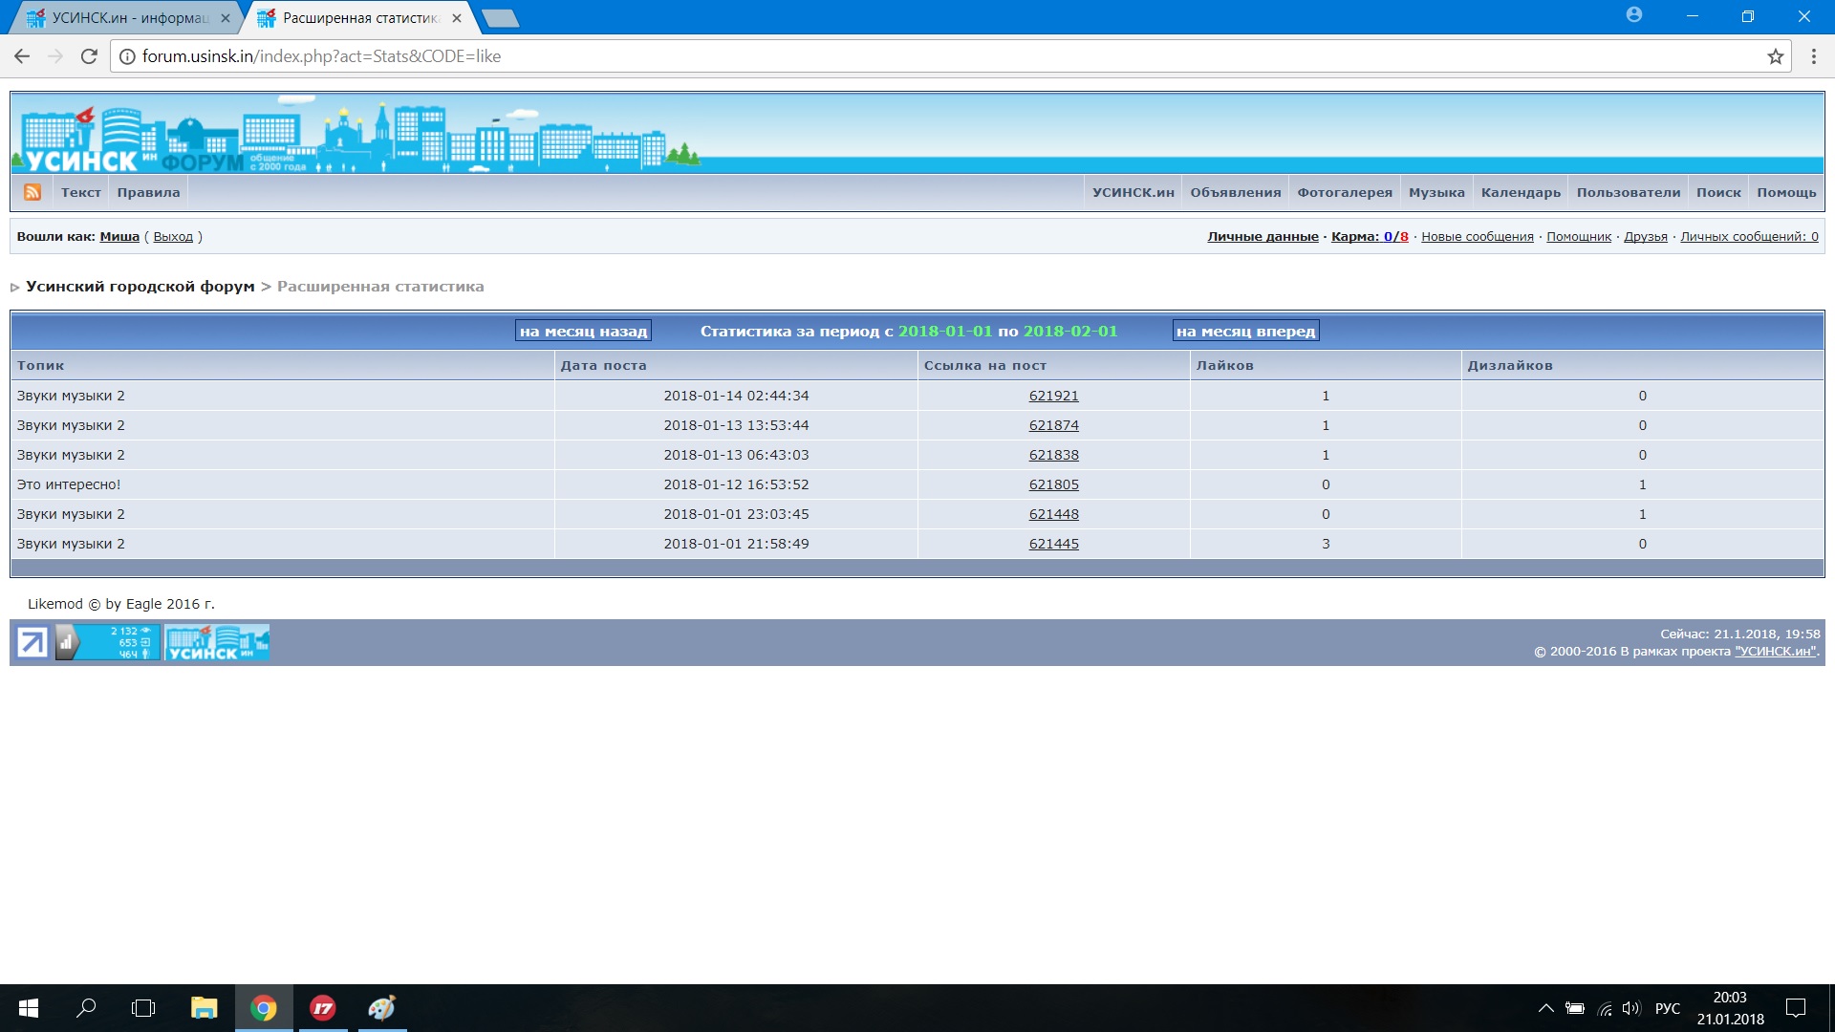The width and height of the screenshot is (1835, 1032).
Task: Open post link 621921
Action: pos(1053,396)
